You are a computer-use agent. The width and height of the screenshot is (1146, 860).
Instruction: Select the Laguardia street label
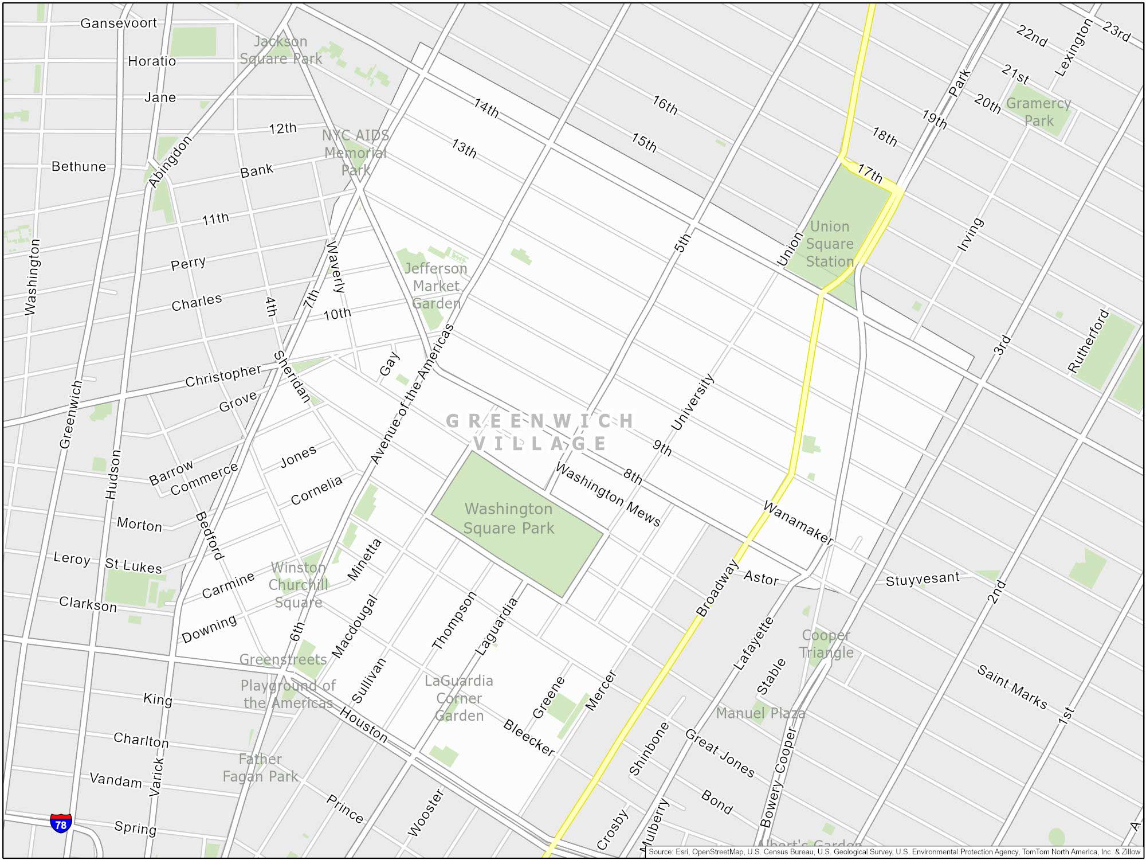pos(496,626)
